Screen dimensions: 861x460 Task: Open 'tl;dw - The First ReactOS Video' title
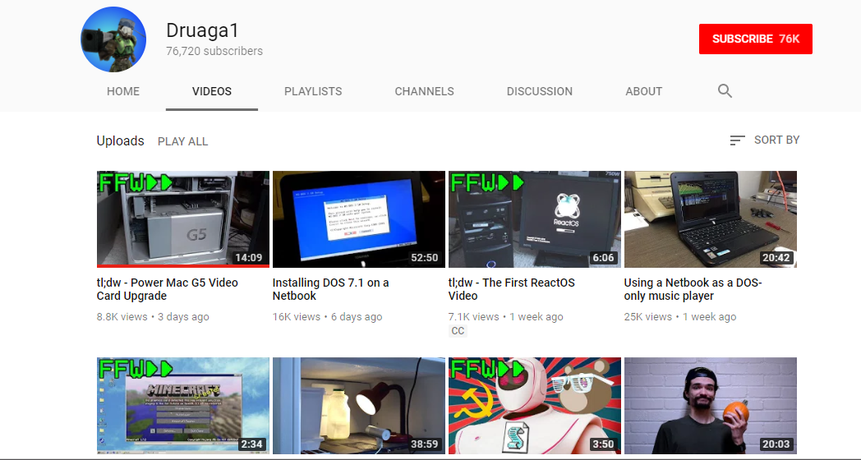[511, 289]
